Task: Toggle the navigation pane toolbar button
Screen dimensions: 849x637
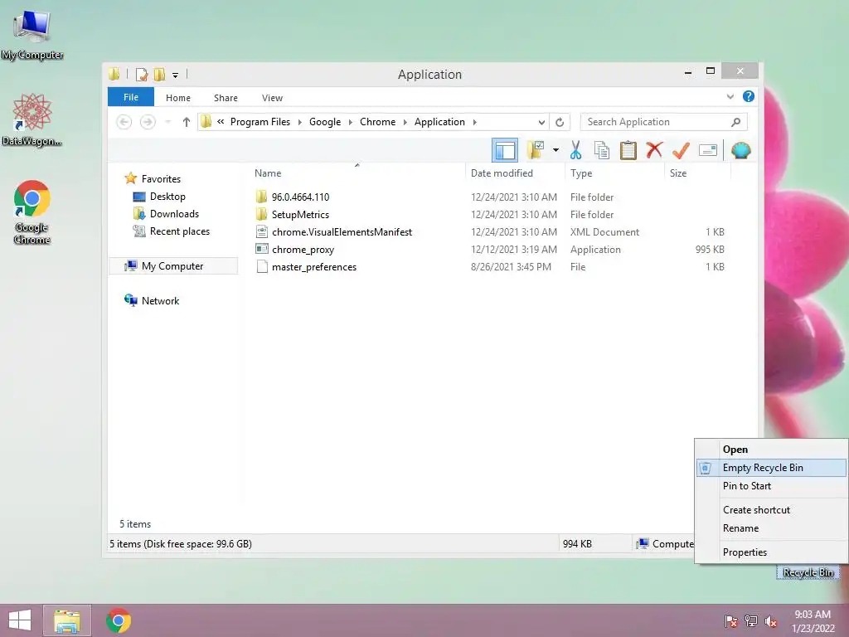Action: [505, 150]
